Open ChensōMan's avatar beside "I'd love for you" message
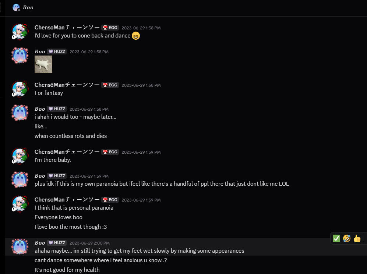Image resolution: width=367 pixels, height=274 pixels. [19, 32]
